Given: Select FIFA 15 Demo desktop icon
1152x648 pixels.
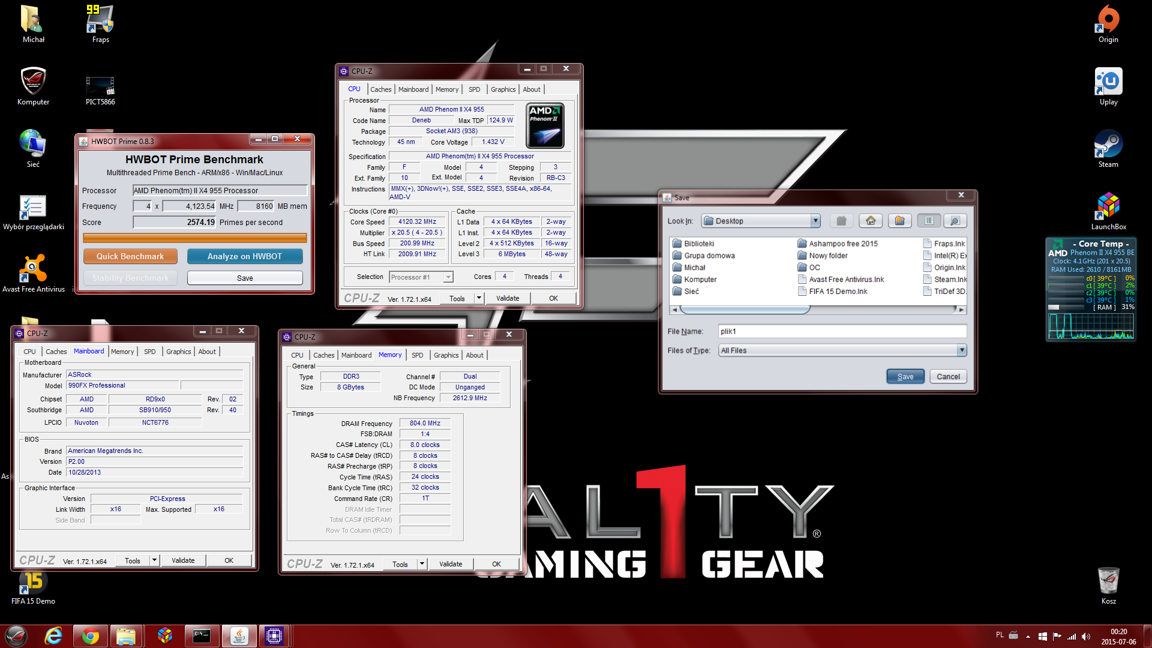Looking at the screenshot, I should 34,587.
